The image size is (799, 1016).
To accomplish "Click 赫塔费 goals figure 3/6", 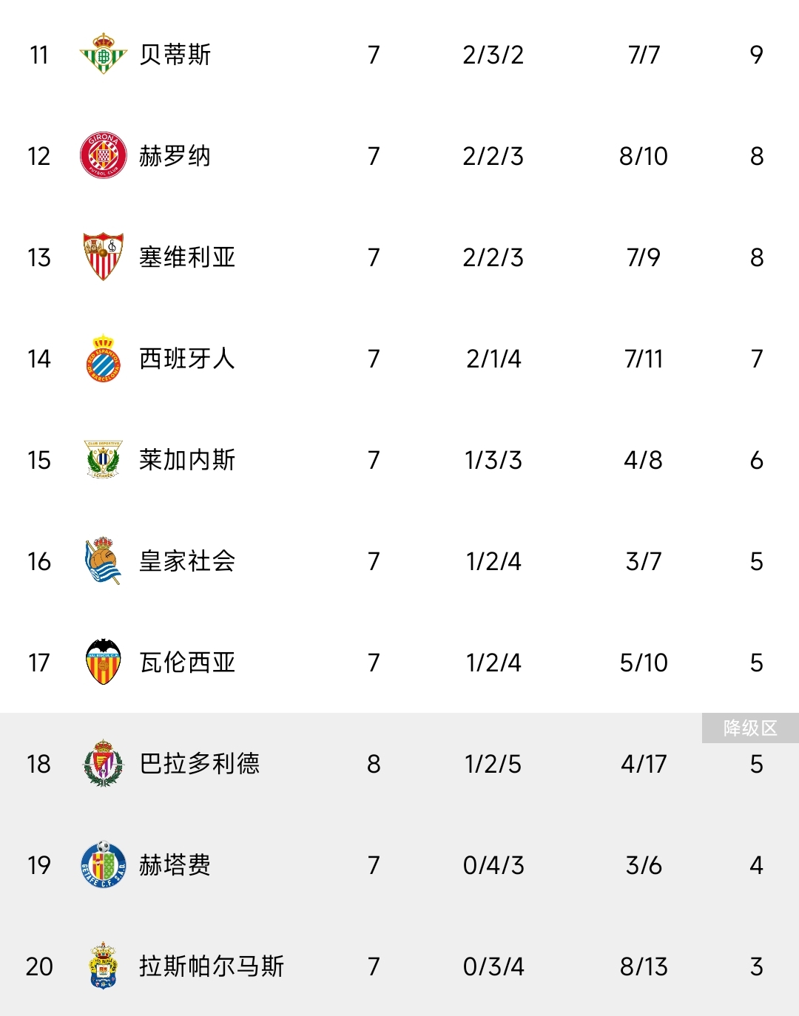I will click(x=644, y=865).
